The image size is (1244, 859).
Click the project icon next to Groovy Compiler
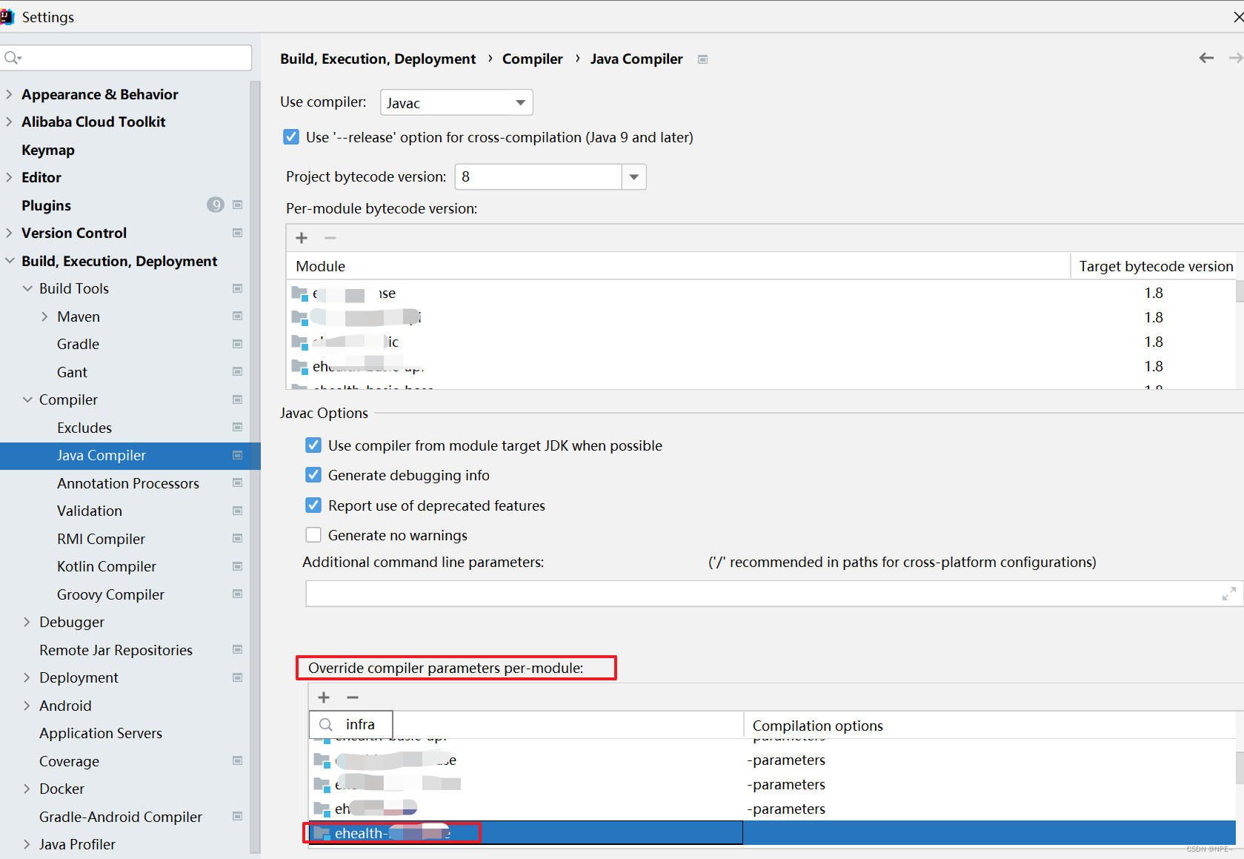tap(238, 594)
